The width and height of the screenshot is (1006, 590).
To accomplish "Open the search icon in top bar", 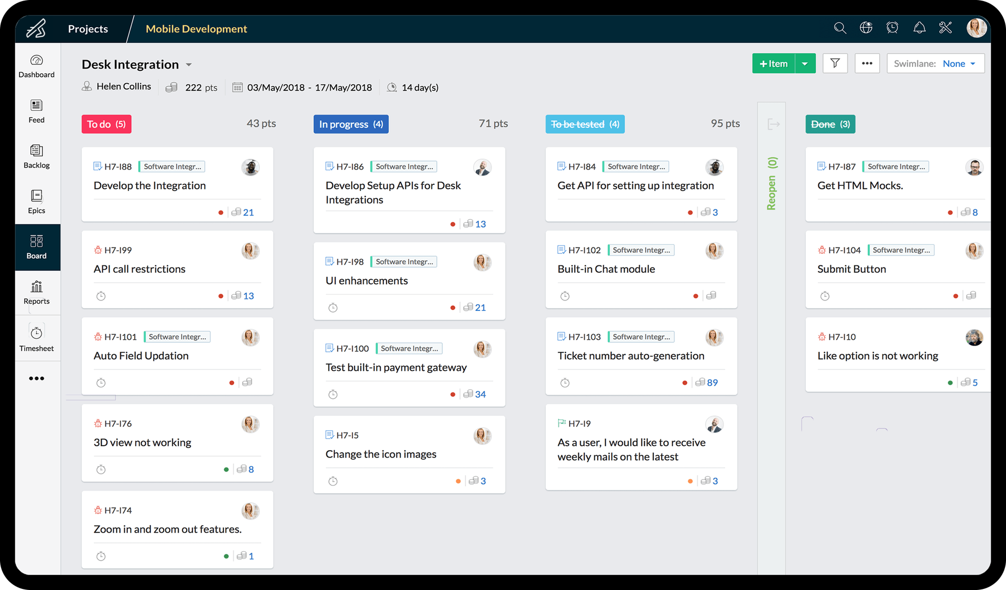I will (x=840, y=28).
